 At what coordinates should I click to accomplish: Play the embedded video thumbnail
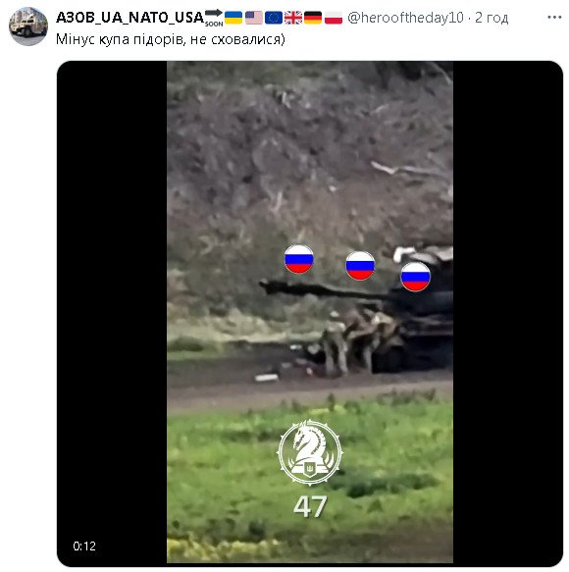click(x=310, y=313)
